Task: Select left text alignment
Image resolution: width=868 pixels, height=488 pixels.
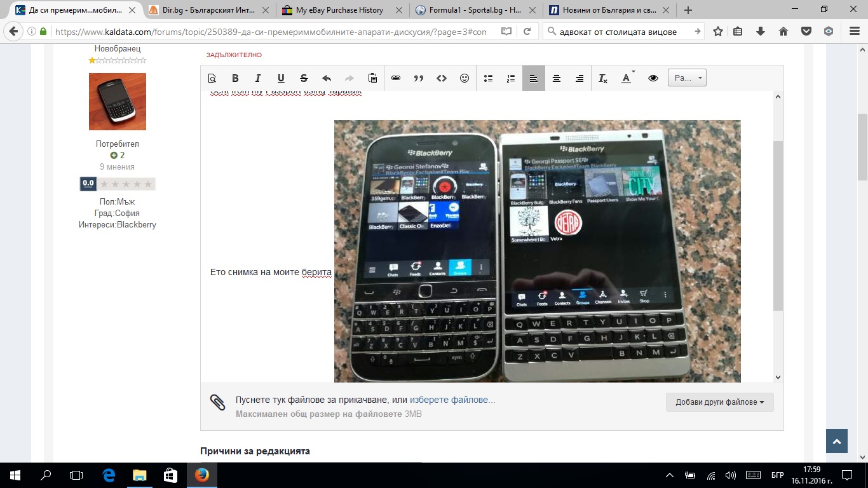Action: [534, 78]
